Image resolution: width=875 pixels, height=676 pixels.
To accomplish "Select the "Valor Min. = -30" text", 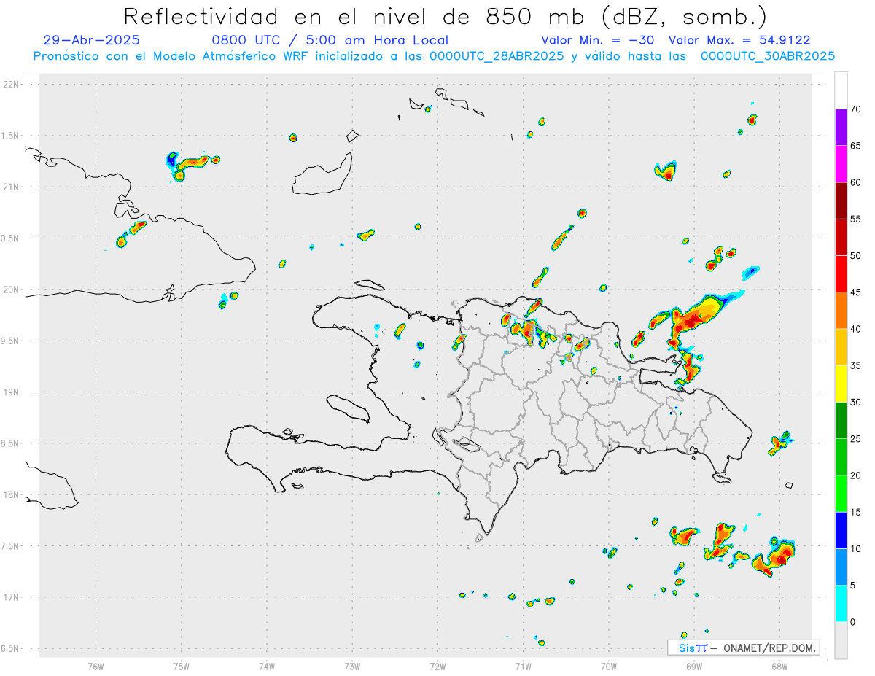I will [598, 41].
